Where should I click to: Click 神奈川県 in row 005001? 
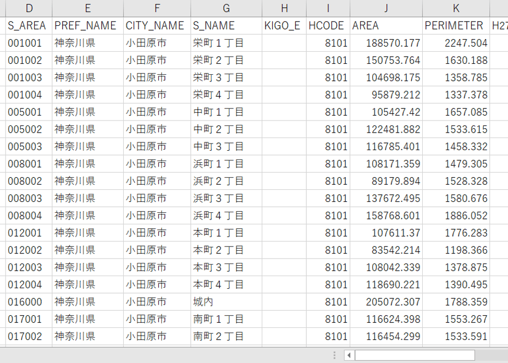[87, 112]
